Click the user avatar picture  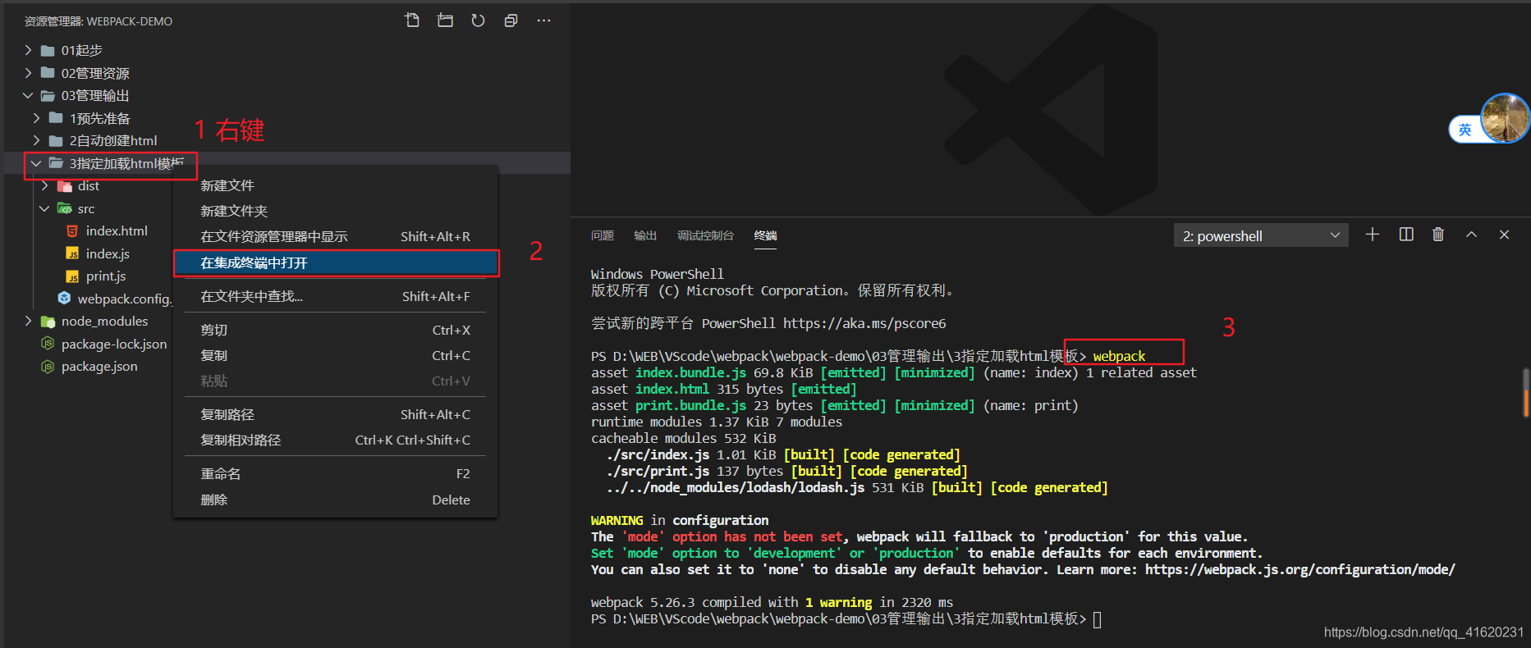[x=1505, y=117]
